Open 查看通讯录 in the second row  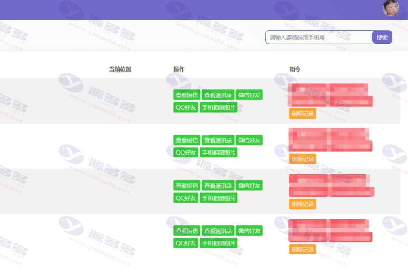[x=218, y=140]
